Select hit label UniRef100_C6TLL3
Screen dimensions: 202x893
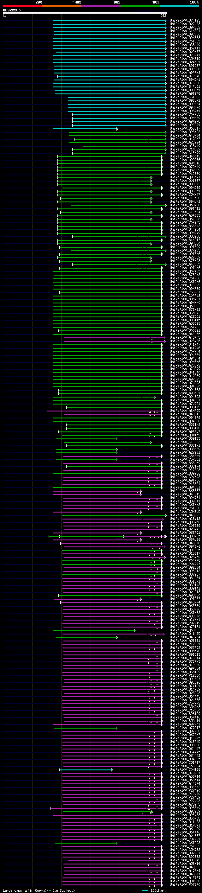click(x=185, y=97)
